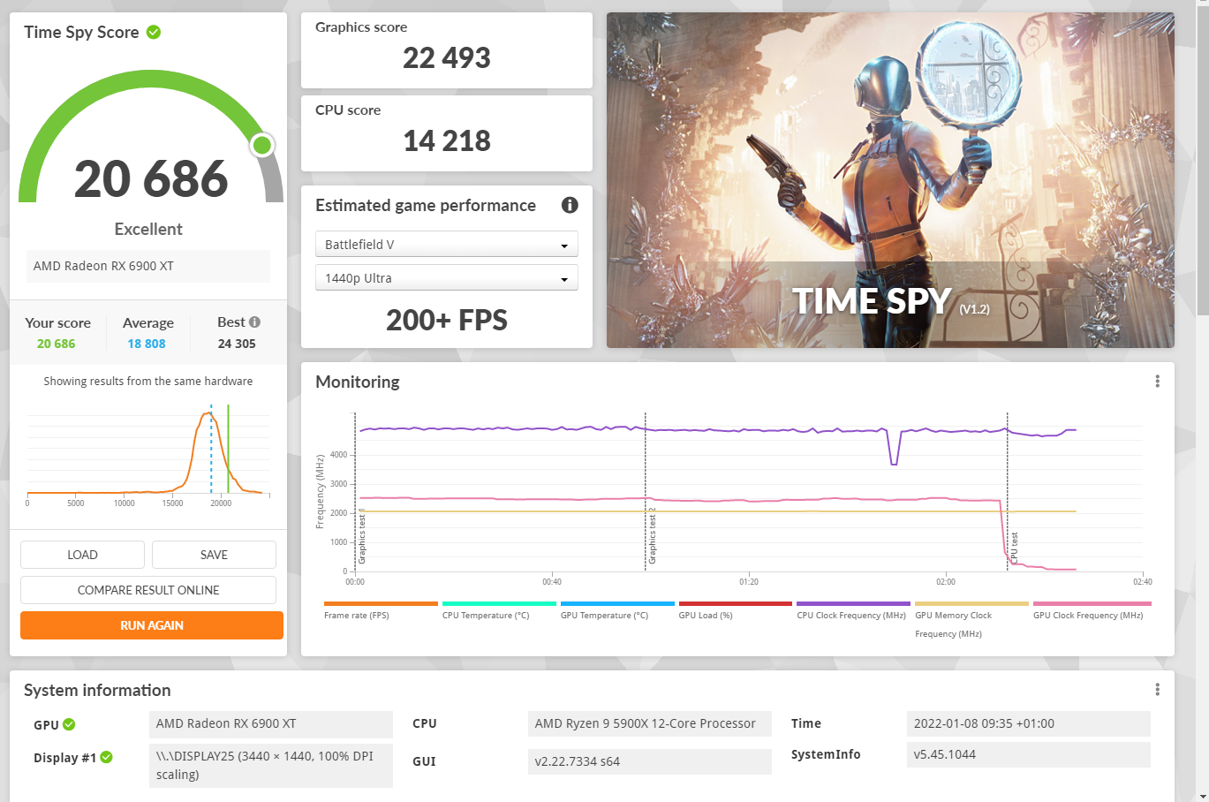Image resolution: width=1209 pixels, height=802 pixels.
Task: Click the info icon next to Best score
Action: (x=254, y=322)
